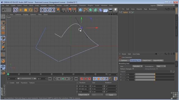Image resolution: width=179 pixels, height=100 pixels.
Task: Go to end of animation
Action: [x=76, y=79]
